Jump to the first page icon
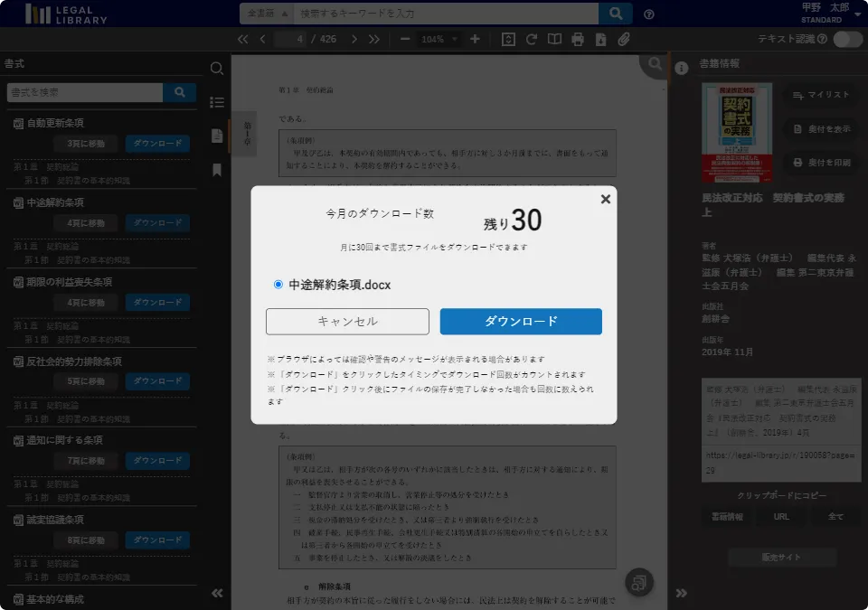This screenshot has width=868, height=610. point(242,39)
